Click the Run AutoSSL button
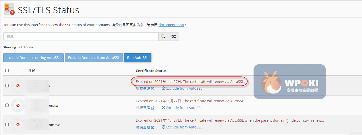The width and height of the screenshot is (362, 135). click(x=138, y=58)
